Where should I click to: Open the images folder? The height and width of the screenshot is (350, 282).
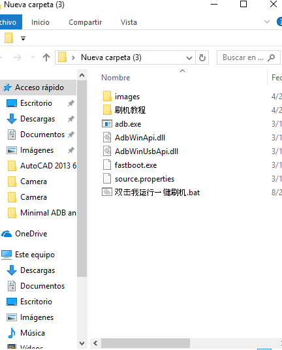tap(127, 97)
